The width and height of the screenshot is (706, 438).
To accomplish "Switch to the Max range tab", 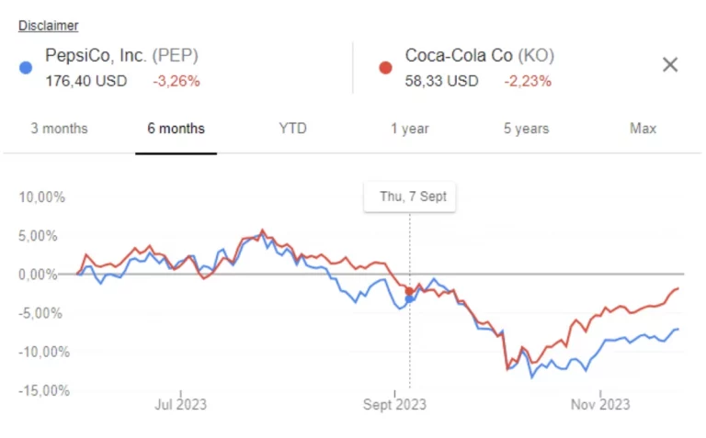I will (x=643, y=129).
